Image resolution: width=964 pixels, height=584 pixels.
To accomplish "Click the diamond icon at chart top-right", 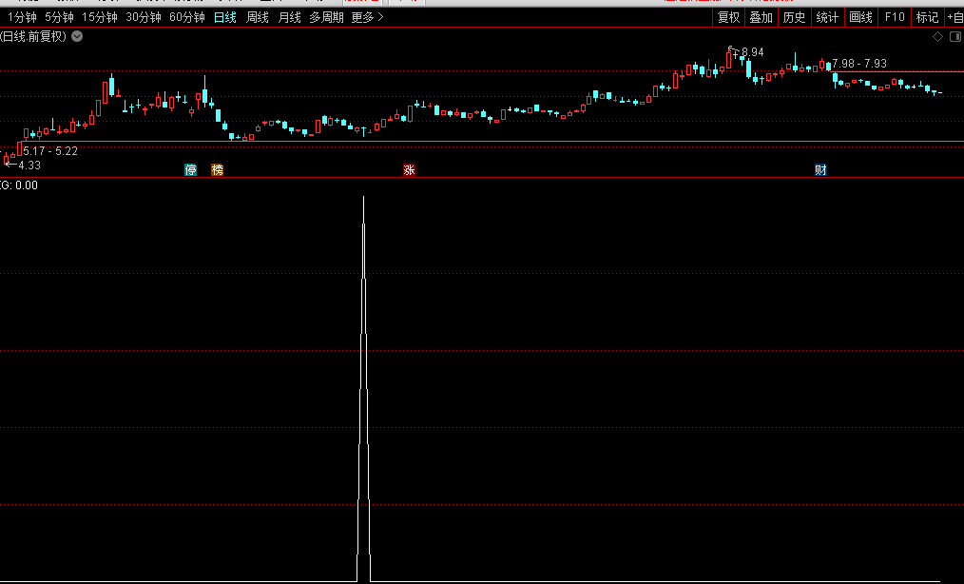I will [x=937, y=37].
